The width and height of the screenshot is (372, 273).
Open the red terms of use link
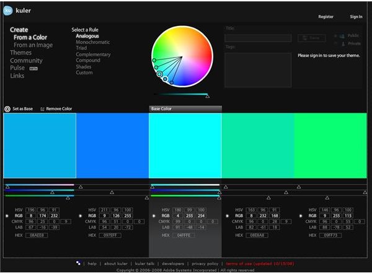[260, 264]
